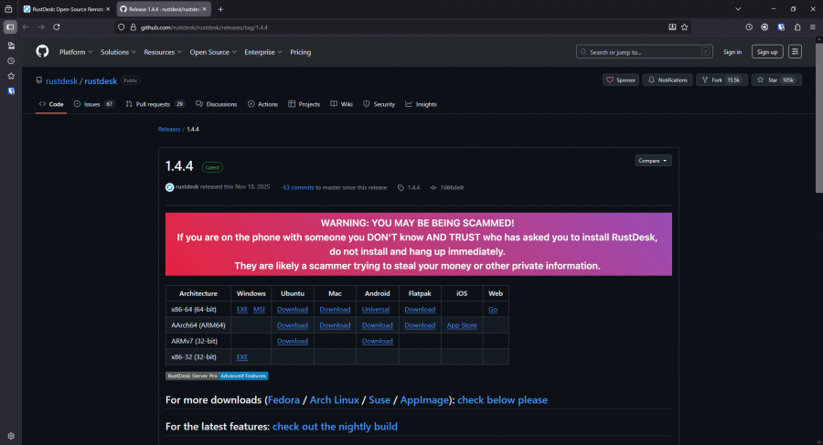823x445 pixels.
Task: Download Windows x86-64 EXE
Action: [242, 310]
